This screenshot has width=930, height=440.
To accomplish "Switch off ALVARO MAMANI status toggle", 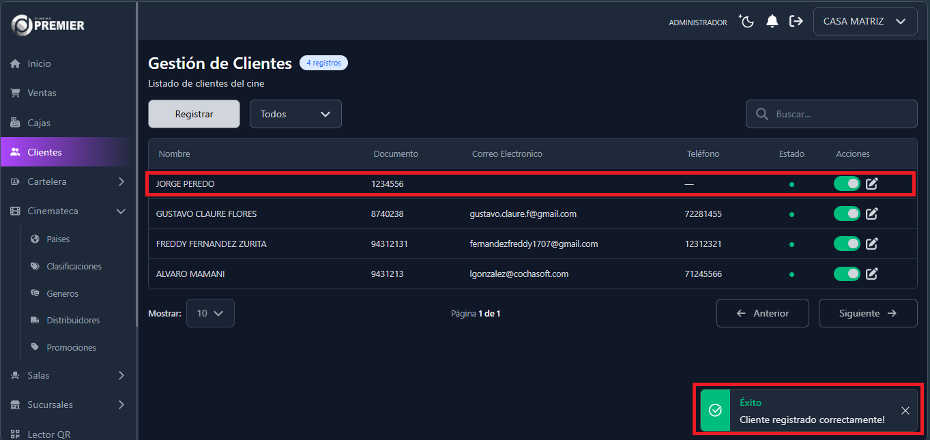I will tap(847, 274).
